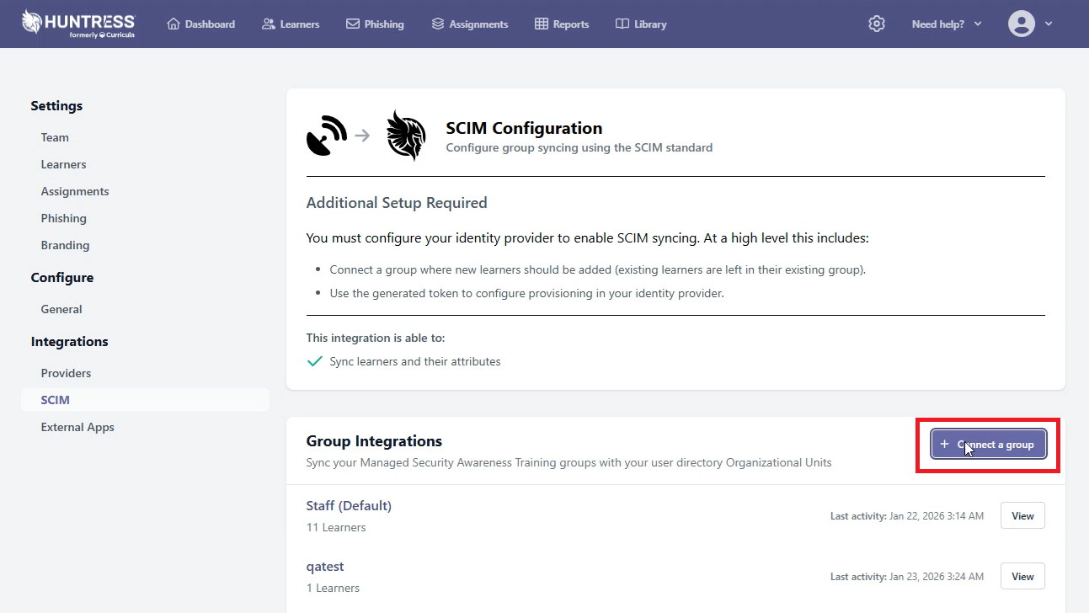Screen dimensions: 1089x613
Task: Open General under Configure
Action: point(61,309)
